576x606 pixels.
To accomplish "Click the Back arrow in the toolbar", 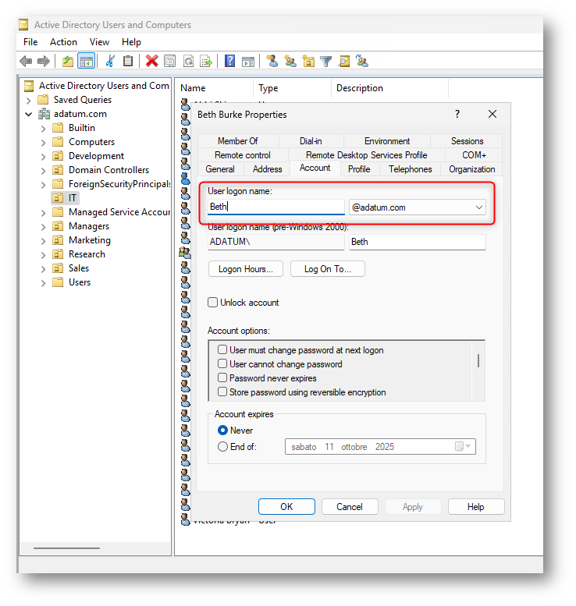I will (26, 61).
